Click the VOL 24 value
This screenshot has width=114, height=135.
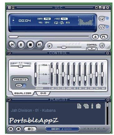coord(47,22)
